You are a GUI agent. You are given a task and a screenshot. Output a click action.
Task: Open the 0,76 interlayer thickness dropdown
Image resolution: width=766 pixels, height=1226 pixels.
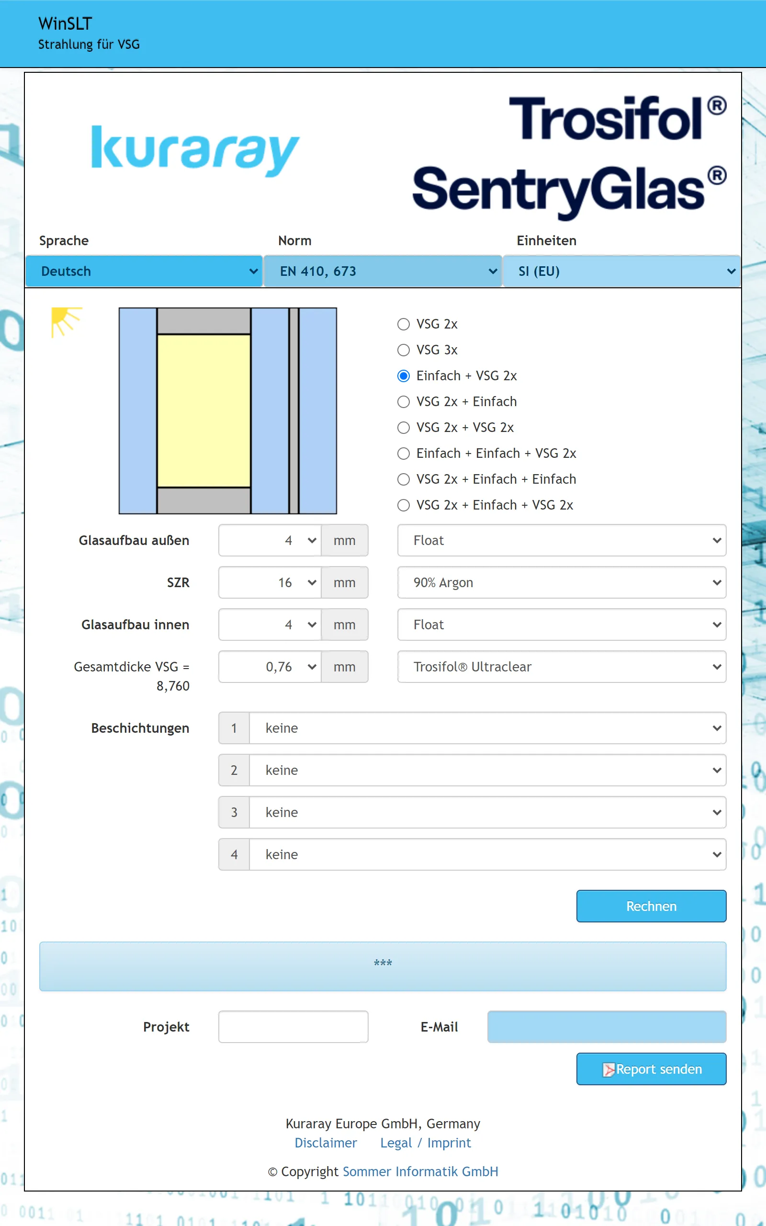coord(270,667)
